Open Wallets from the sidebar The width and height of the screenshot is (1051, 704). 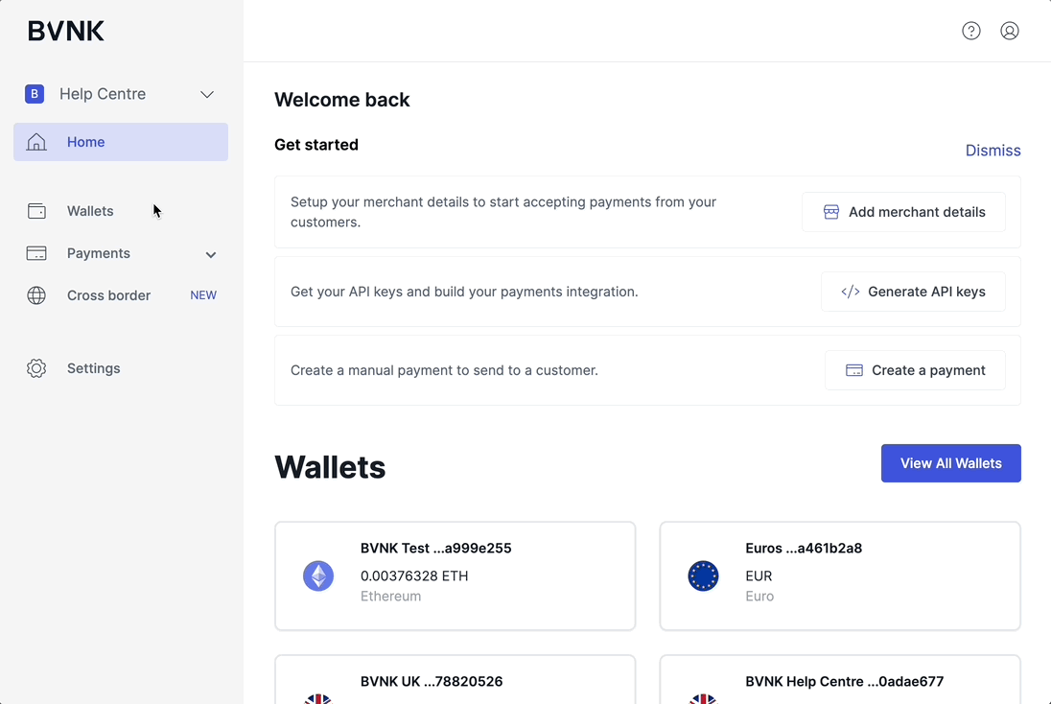[x=121, y=211]
